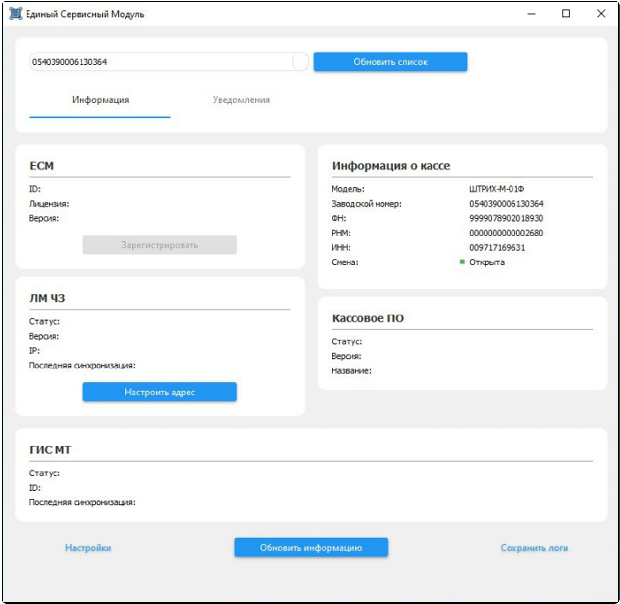Click Последняя синхронизация: in the ГИС МТ panel
The image size is (620, 604).
82,502
